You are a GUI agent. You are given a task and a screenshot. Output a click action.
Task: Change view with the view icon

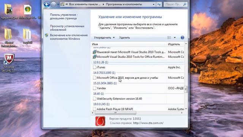point(169,38)
